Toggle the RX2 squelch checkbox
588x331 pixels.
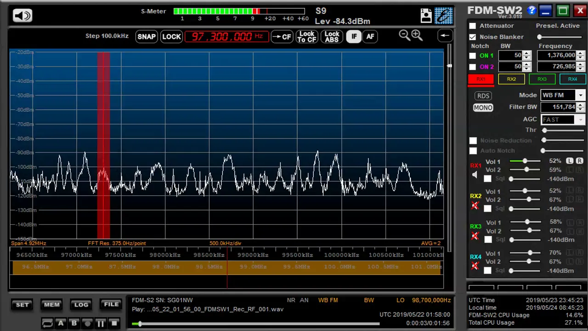(x=487, y=209)
